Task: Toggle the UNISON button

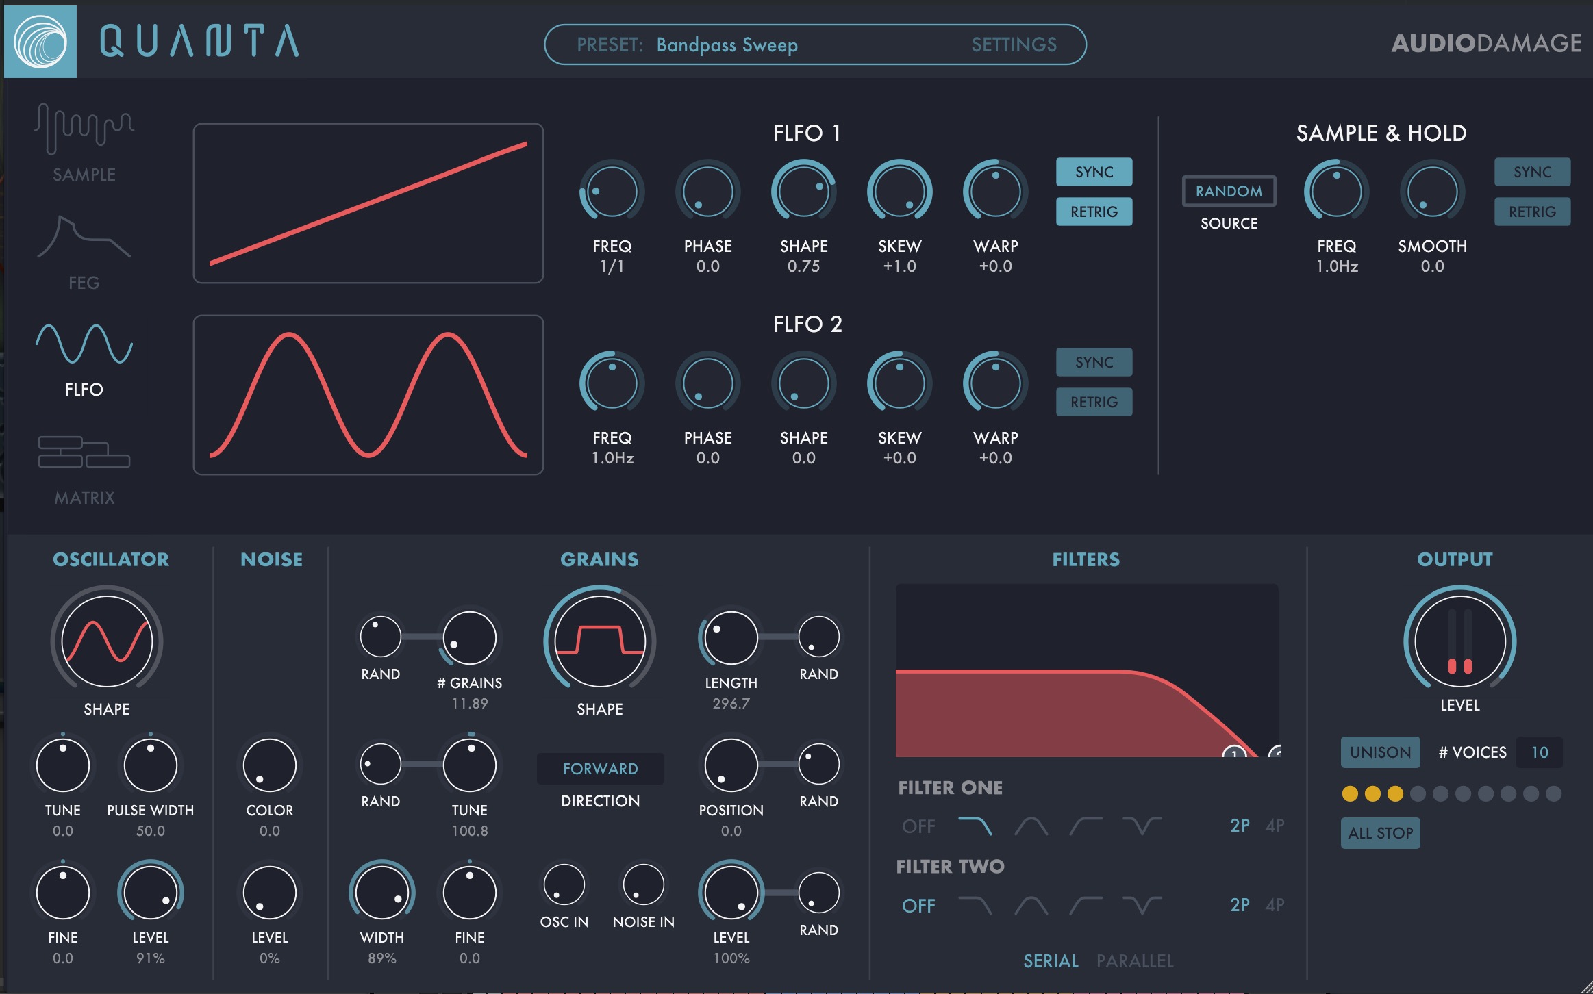Action: [x=1380, y=752]
